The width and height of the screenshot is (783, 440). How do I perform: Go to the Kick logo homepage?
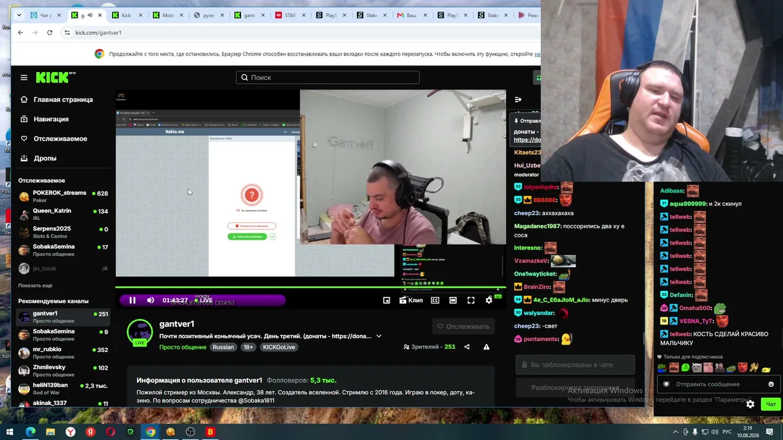tap(55, 77)
